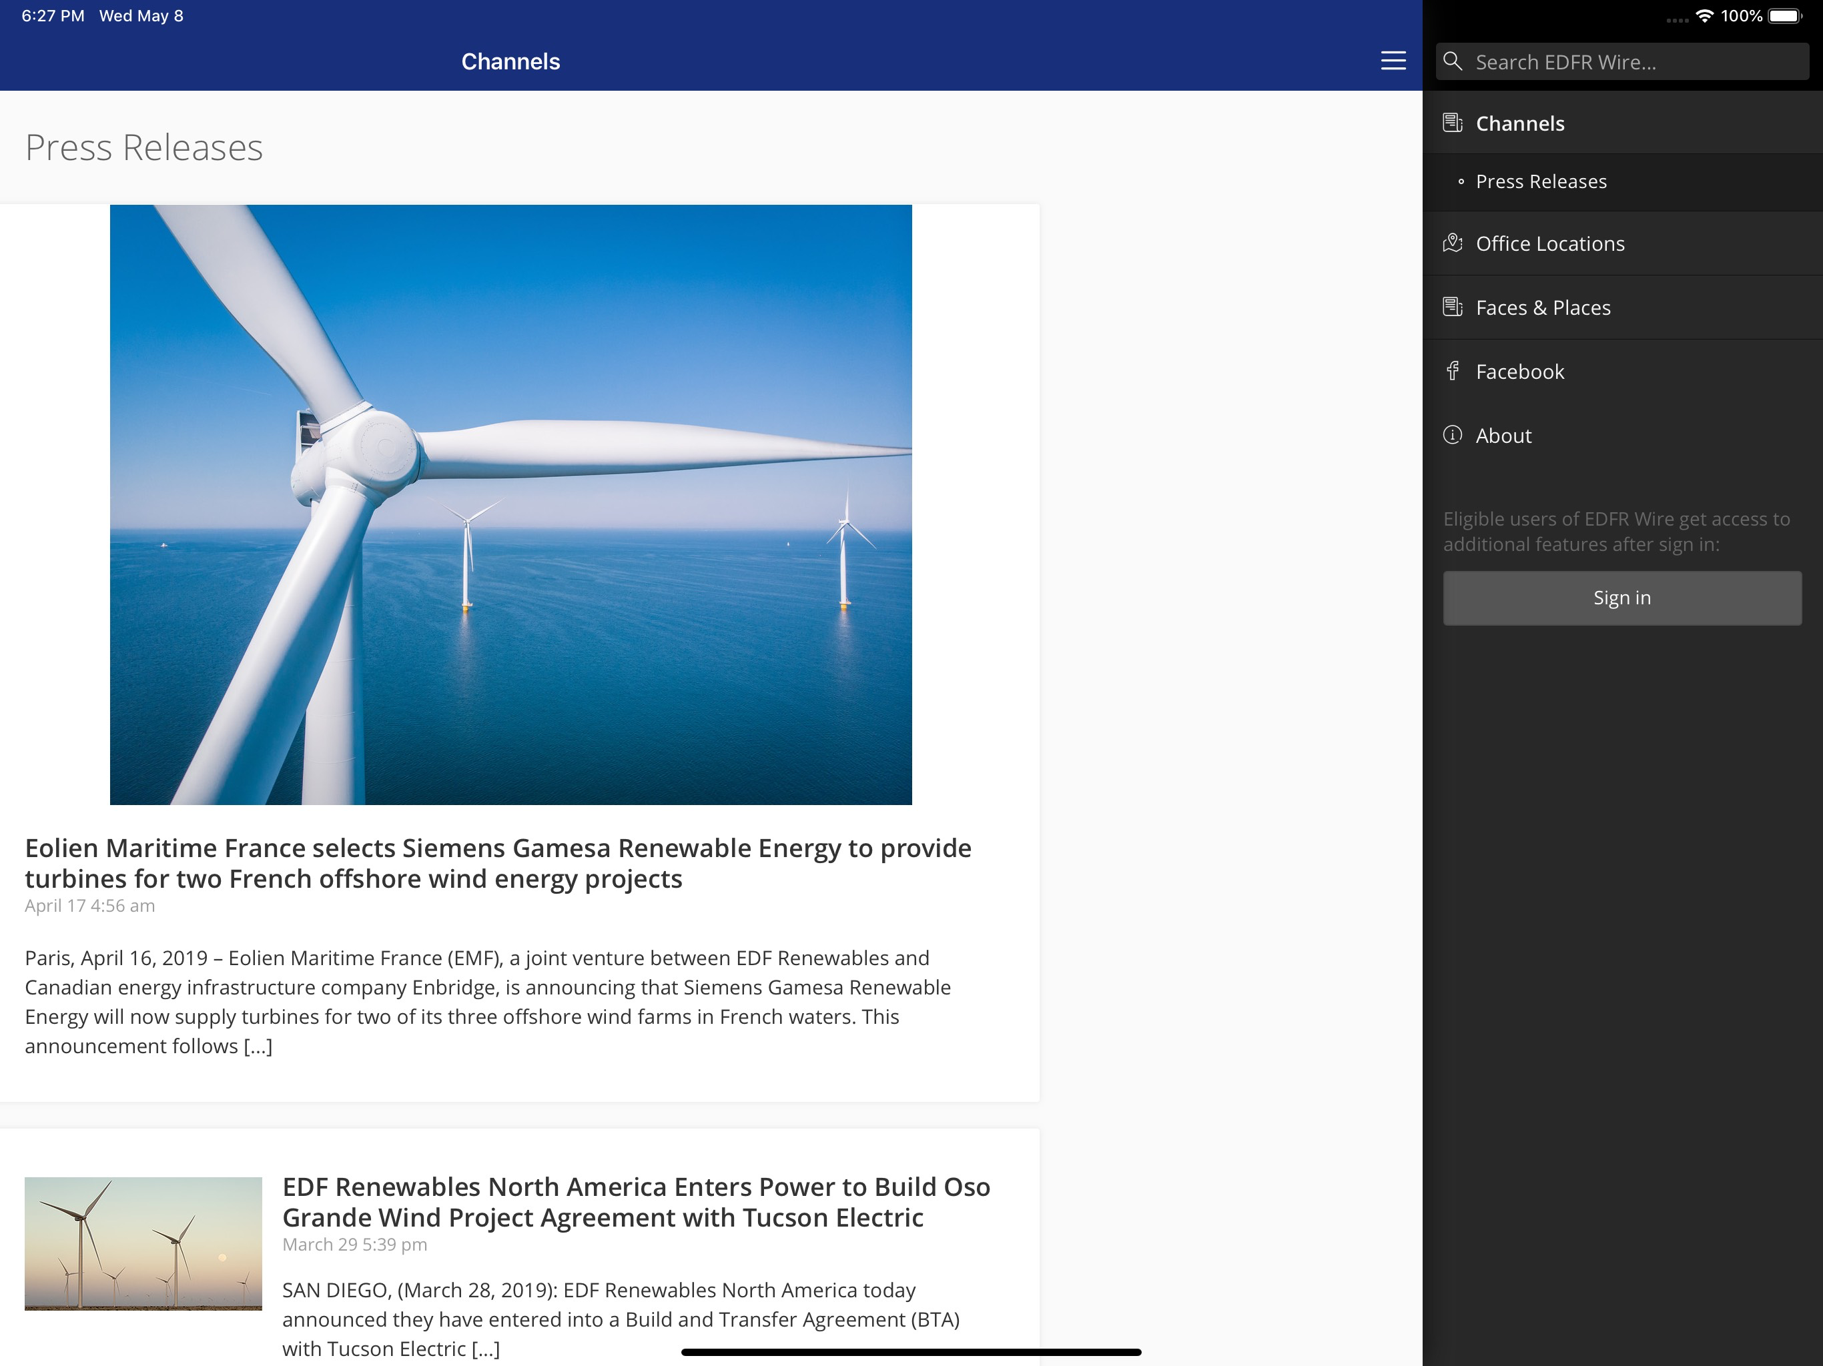
Task: Open the offshore wind turbine photo
Action: click(511, 504)
